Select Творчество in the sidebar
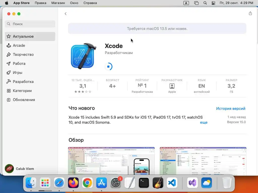Image resolution: width=258 pixels, height=193 pixels. coord(30,55)
